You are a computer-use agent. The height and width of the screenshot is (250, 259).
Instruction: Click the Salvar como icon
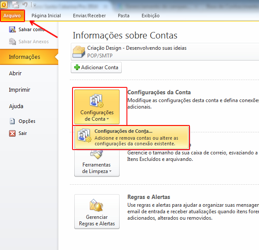(x=12, y=30)
